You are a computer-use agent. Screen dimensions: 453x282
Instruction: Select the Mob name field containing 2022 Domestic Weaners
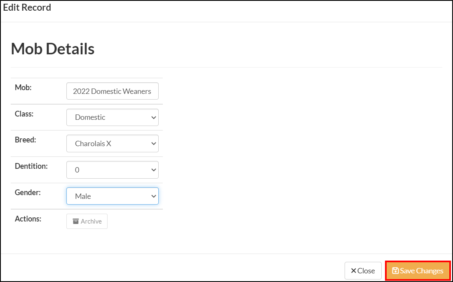(112, 91)
